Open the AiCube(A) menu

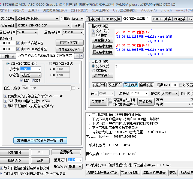149,10
